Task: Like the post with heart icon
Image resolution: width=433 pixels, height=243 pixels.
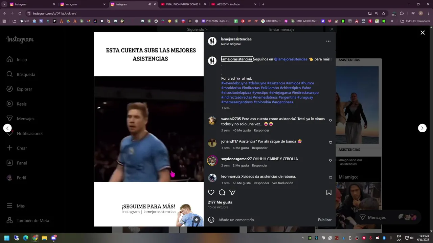Action: click(211, 192)
